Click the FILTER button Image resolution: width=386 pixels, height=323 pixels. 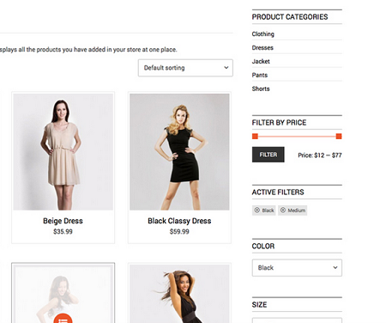pyautogui.click(x=268, y=155)
